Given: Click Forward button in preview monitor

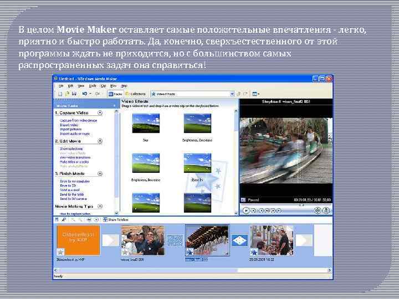Looking at the screenshot, I should (x=279, y=210).
